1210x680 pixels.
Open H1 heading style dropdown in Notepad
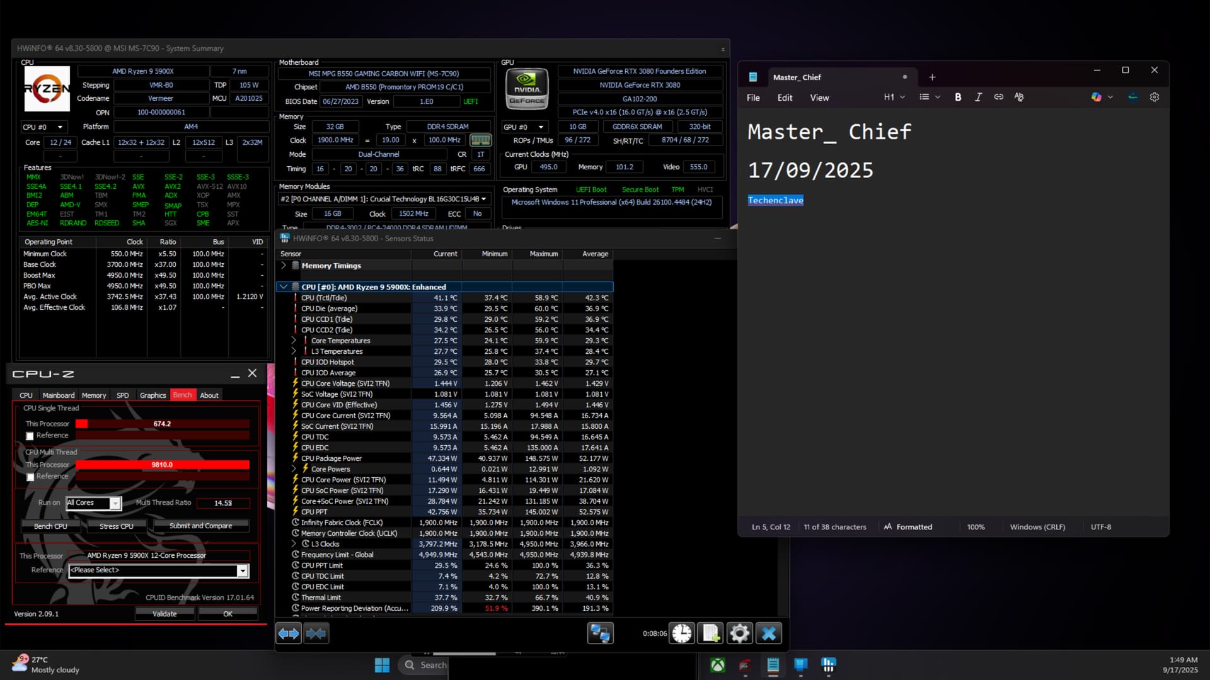pyautogui.click(x=894, y=97)
